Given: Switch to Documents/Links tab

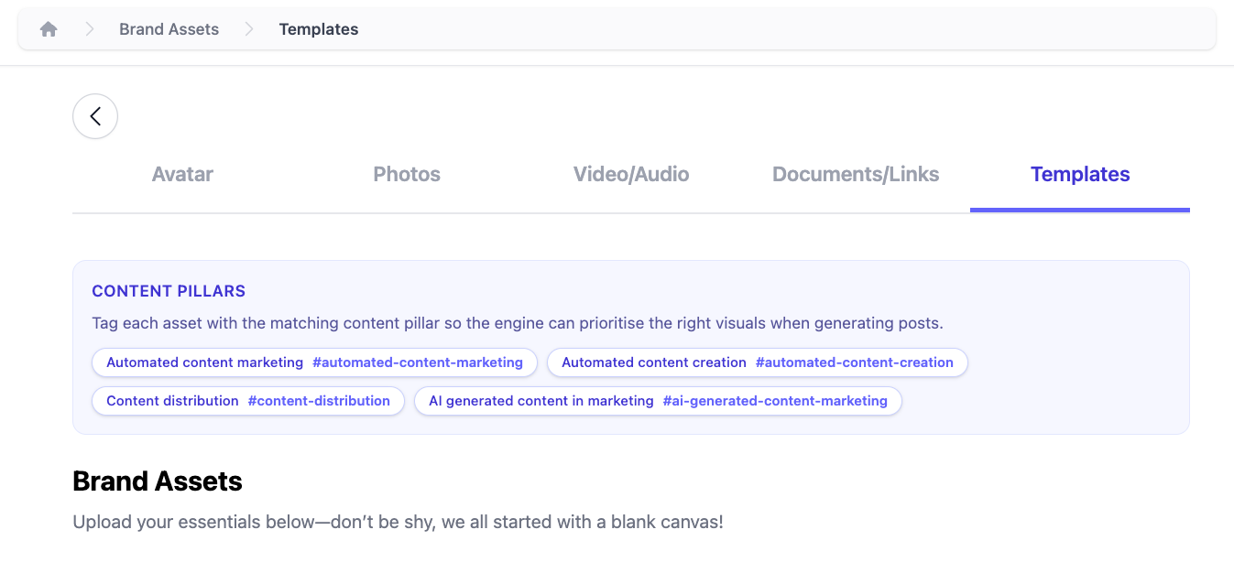Looking at the screenshot, I should point(856,174).
